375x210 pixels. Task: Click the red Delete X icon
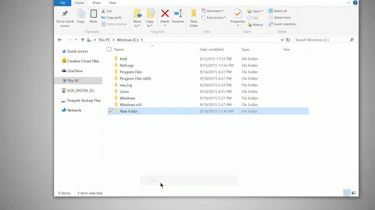pyautogui.click(x=165, y=14)
